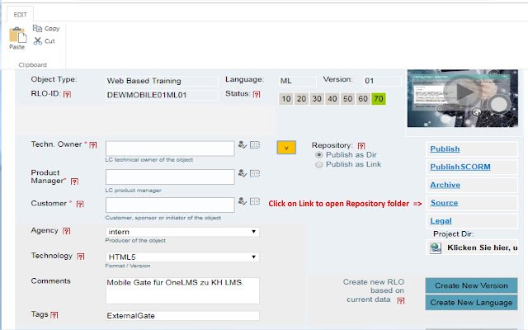Screen dimensions: 528x330
Task: Click Create New Language button
Action: 471,303
